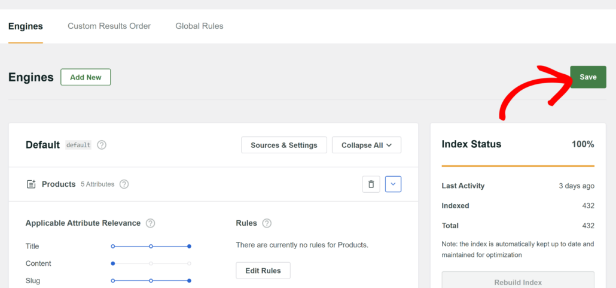
Task: Click the help icon beside Default engine name
Action: pyautogui.click(x=102, y=145)
